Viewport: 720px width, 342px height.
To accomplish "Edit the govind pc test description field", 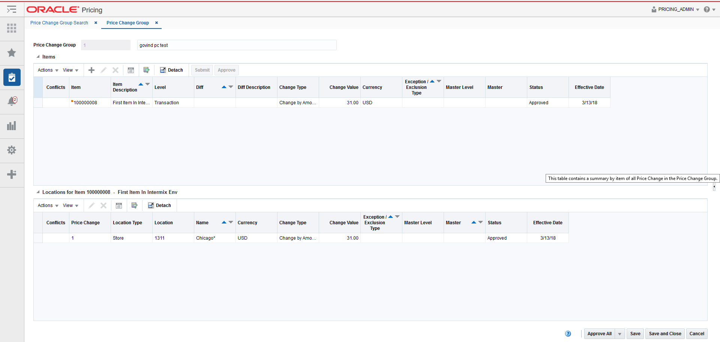I will [236, 45].
